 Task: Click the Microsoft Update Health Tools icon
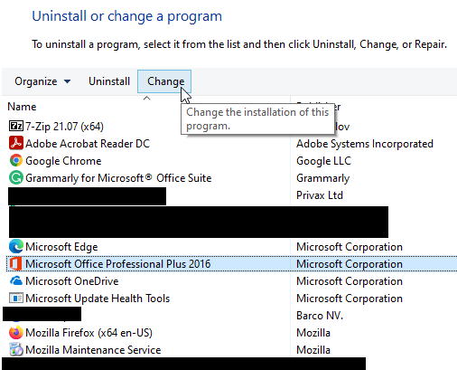16,299
